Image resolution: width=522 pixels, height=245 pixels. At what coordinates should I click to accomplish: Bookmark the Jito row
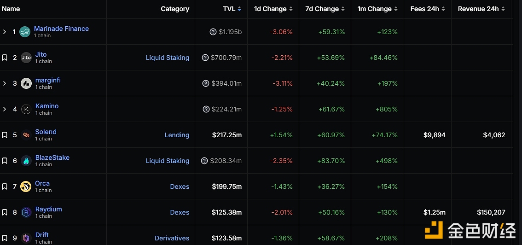5,58
